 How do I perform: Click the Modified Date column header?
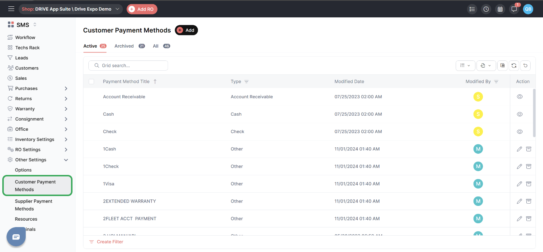349,82
